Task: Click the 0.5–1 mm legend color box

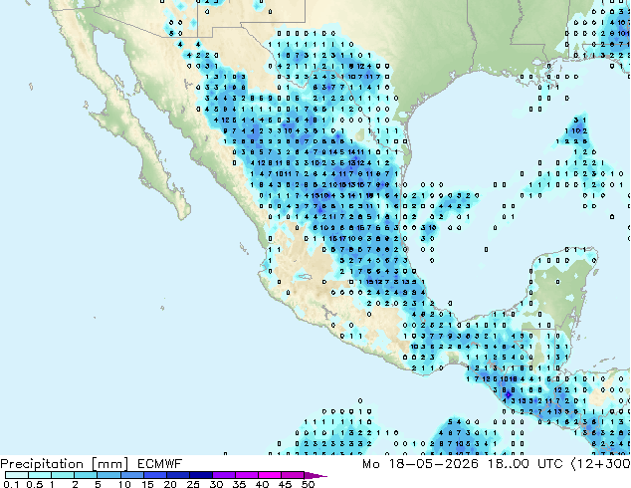Action: [40, 475]
